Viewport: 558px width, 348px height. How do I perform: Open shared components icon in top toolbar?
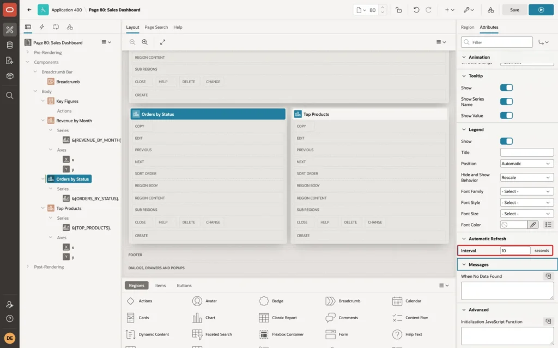(x=491, y=10)
